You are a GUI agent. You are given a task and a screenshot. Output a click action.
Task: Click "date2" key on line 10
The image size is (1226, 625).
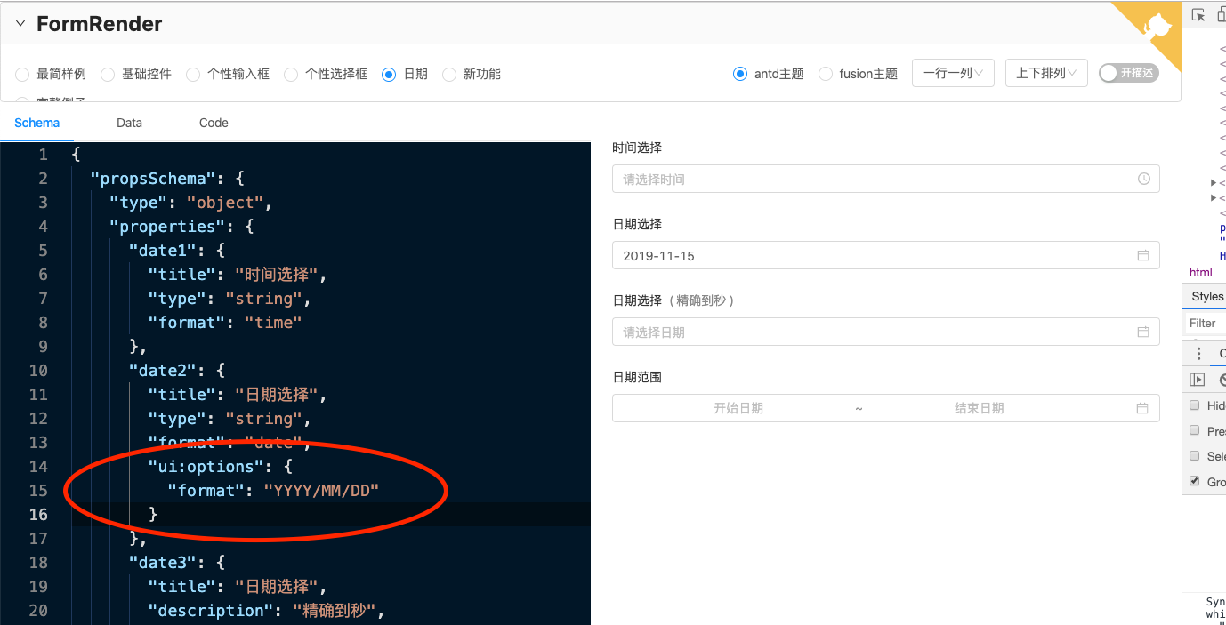[x=163, y=371]
